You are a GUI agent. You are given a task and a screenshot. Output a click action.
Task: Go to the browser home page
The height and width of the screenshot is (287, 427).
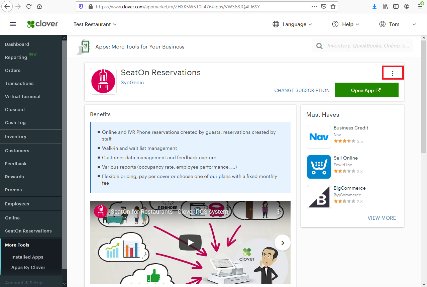(39, 6)
